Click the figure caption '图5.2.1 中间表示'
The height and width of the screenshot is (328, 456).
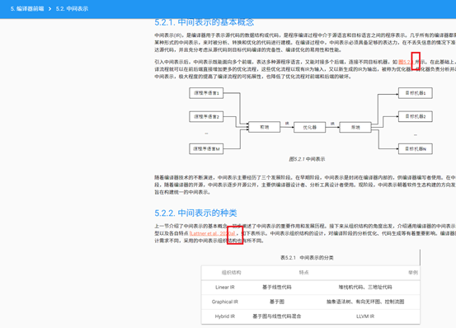[x=307, y=159]
